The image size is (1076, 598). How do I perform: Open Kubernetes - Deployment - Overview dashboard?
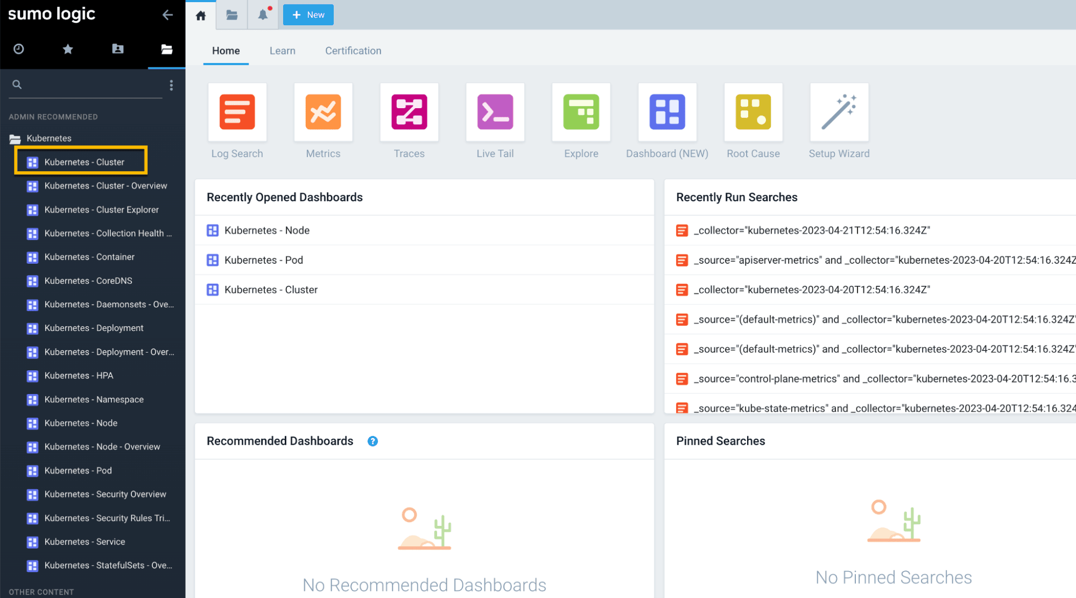pos(100,352)
